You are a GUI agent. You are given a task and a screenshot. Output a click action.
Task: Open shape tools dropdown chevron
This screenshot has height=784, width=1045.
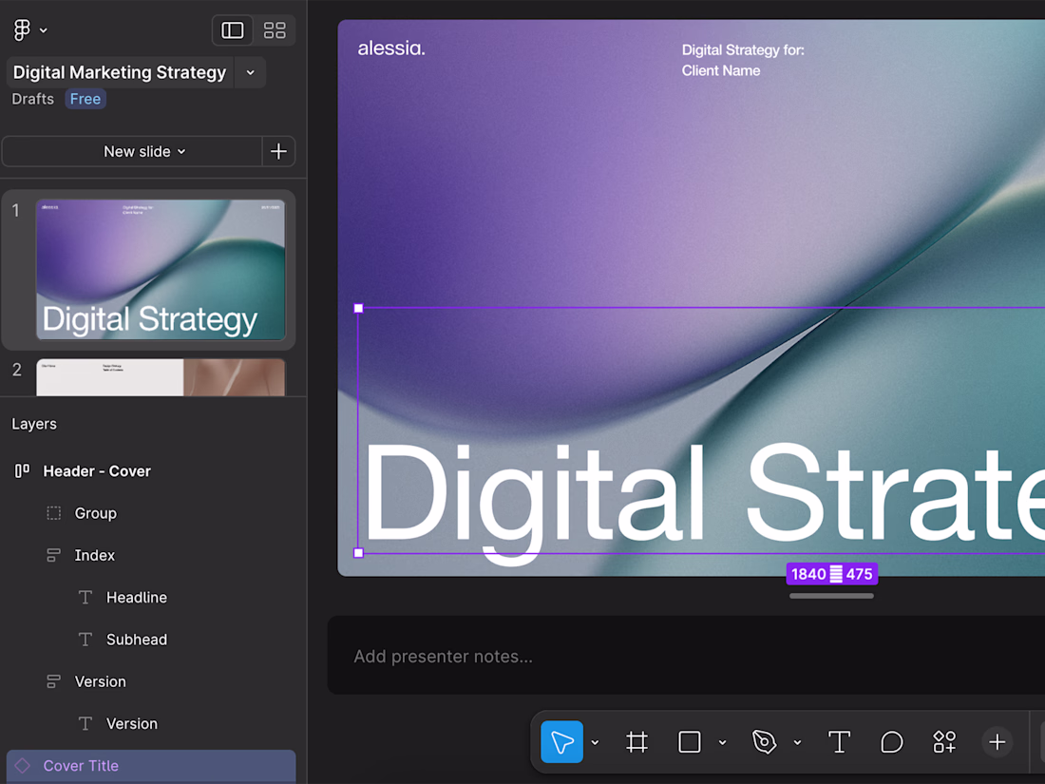(x=722, y=743)
